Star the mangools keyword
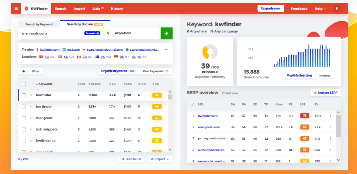The width and height of the screenshot is (357, 174). (31, 118)
